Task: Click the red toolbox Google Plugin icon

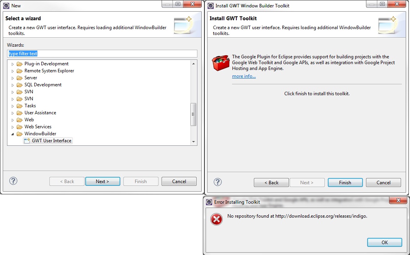Action: 221,63
